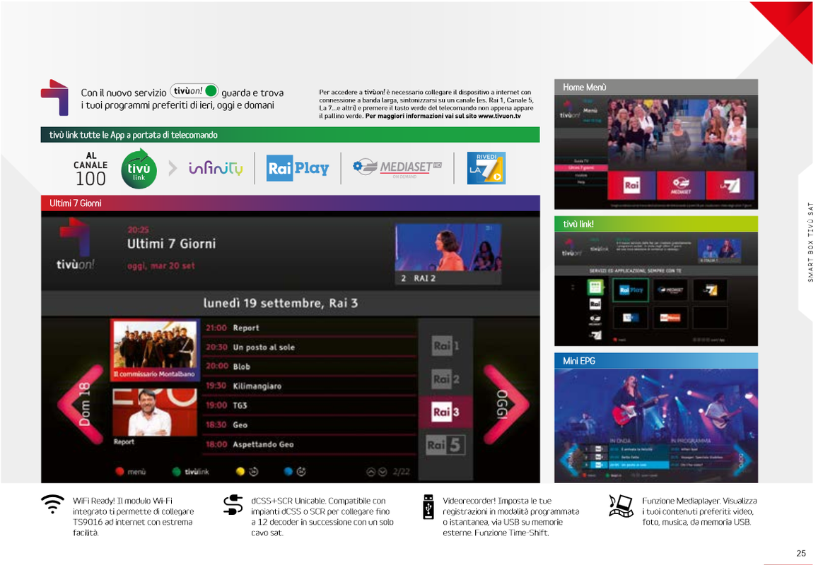Select the Rai 1 channel logo

click(445, 346)
